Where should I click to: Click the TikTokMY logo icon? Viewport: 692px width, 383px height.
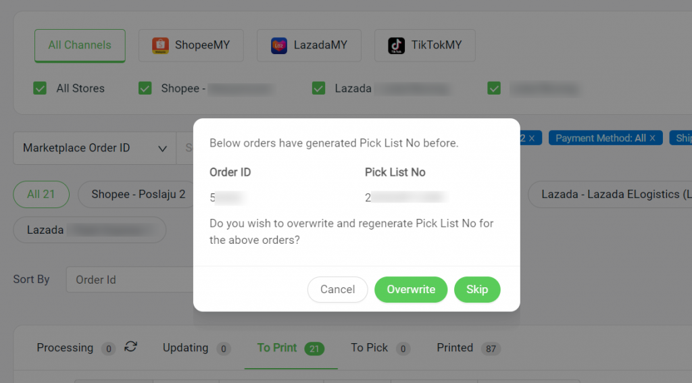[396, 45]
